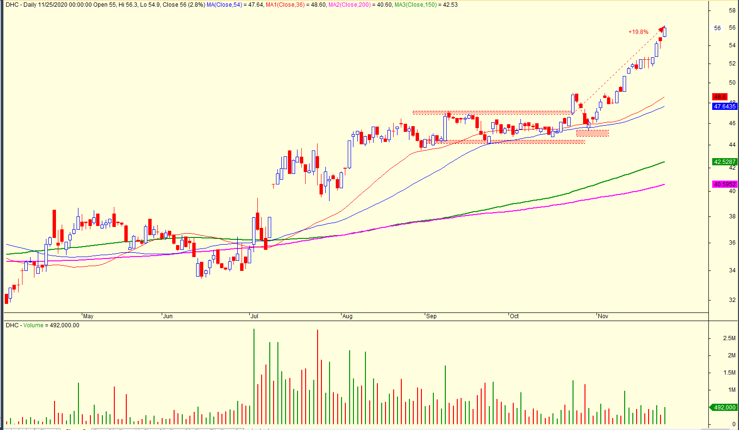Select the green 42.5287 axis value tag
This screenshot has height=430, width=739.
[x=724, y=162]
